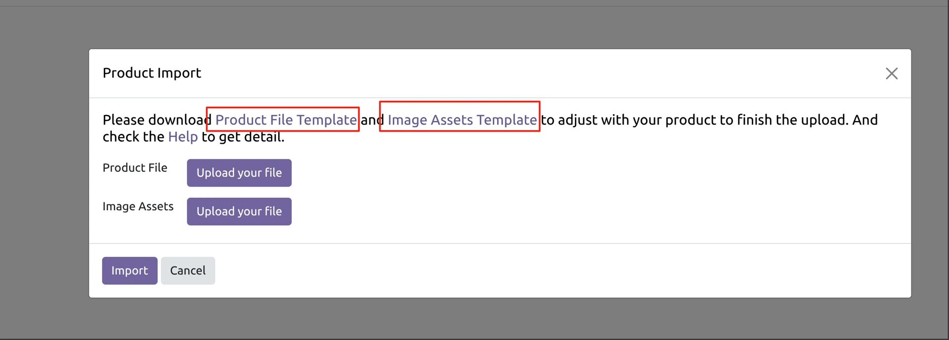Download the Image Assets Template

coord(462,120)
